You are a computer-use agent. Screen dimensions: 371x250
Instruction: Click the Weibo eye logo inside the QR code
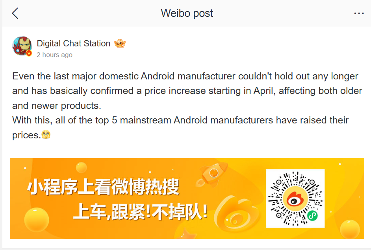295,199
